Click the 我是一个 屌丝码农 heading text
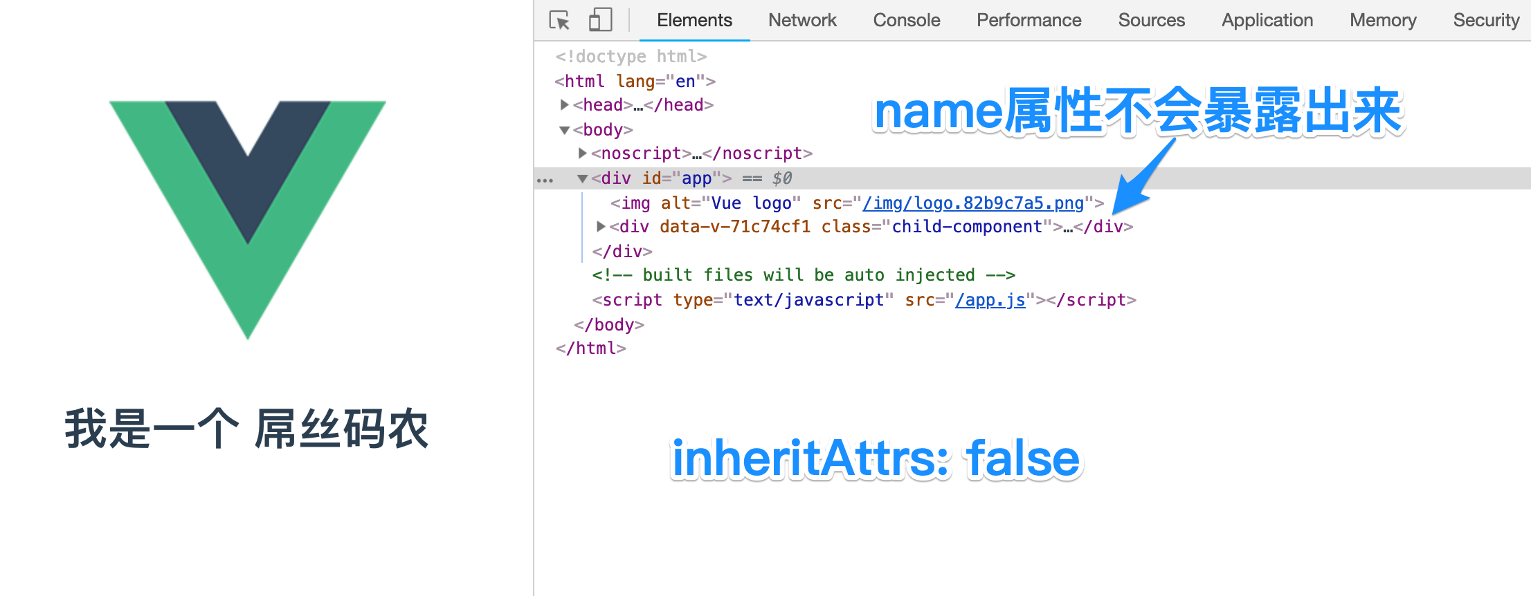 click(x=247, y=429)
